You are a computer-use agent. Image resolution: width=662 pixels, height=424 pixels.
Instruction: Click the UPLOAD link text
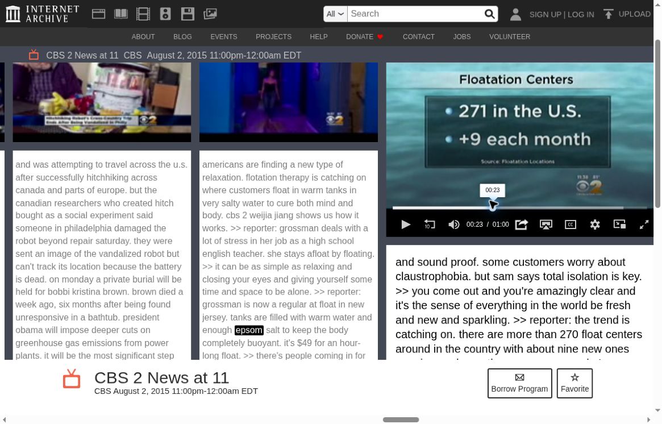click(x=634, y=14)
